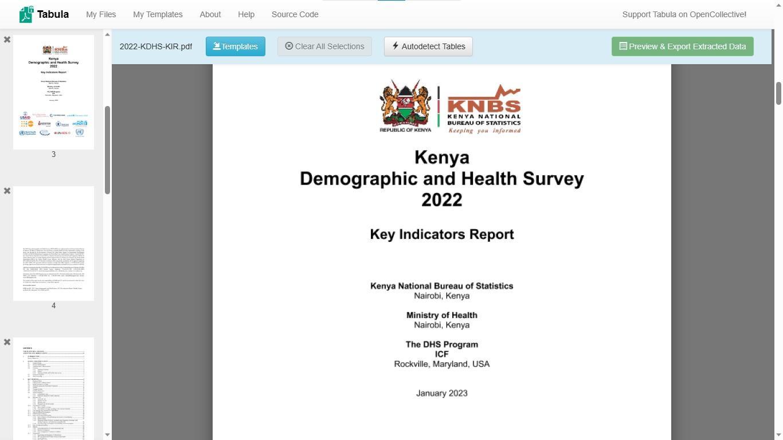Click Support Tabula on OpenCollective link
Image resolution: width=783 pixels, height=440 pixels.
coord(684,14)
